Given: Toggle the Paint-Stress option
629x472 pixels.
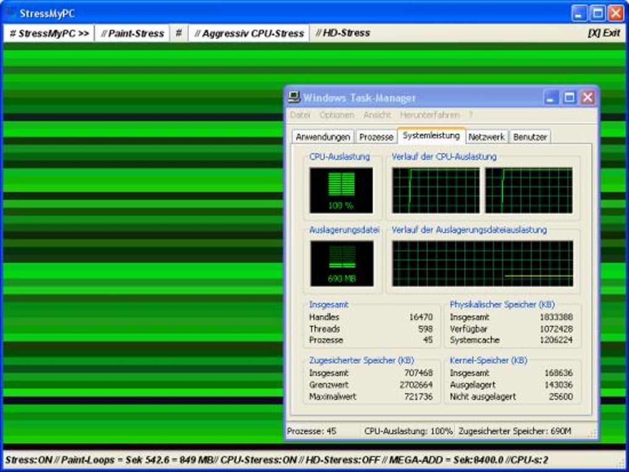Looking at the screenshot, I should [132, 33].
